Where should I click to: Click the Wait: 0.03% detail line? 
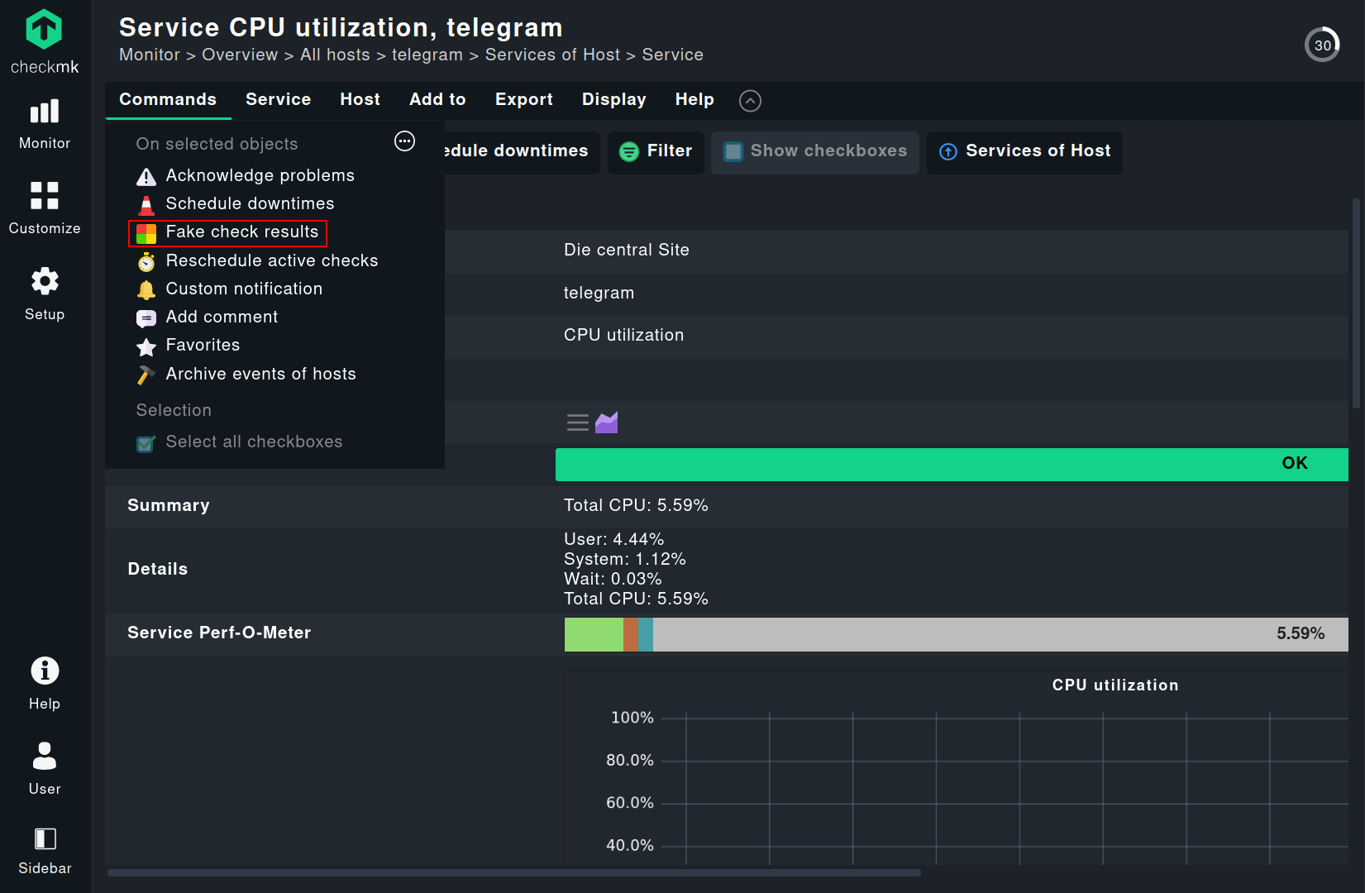(613, 580)
